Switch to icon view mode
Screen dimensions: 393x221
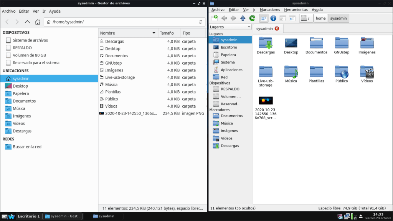coord(264,18)
